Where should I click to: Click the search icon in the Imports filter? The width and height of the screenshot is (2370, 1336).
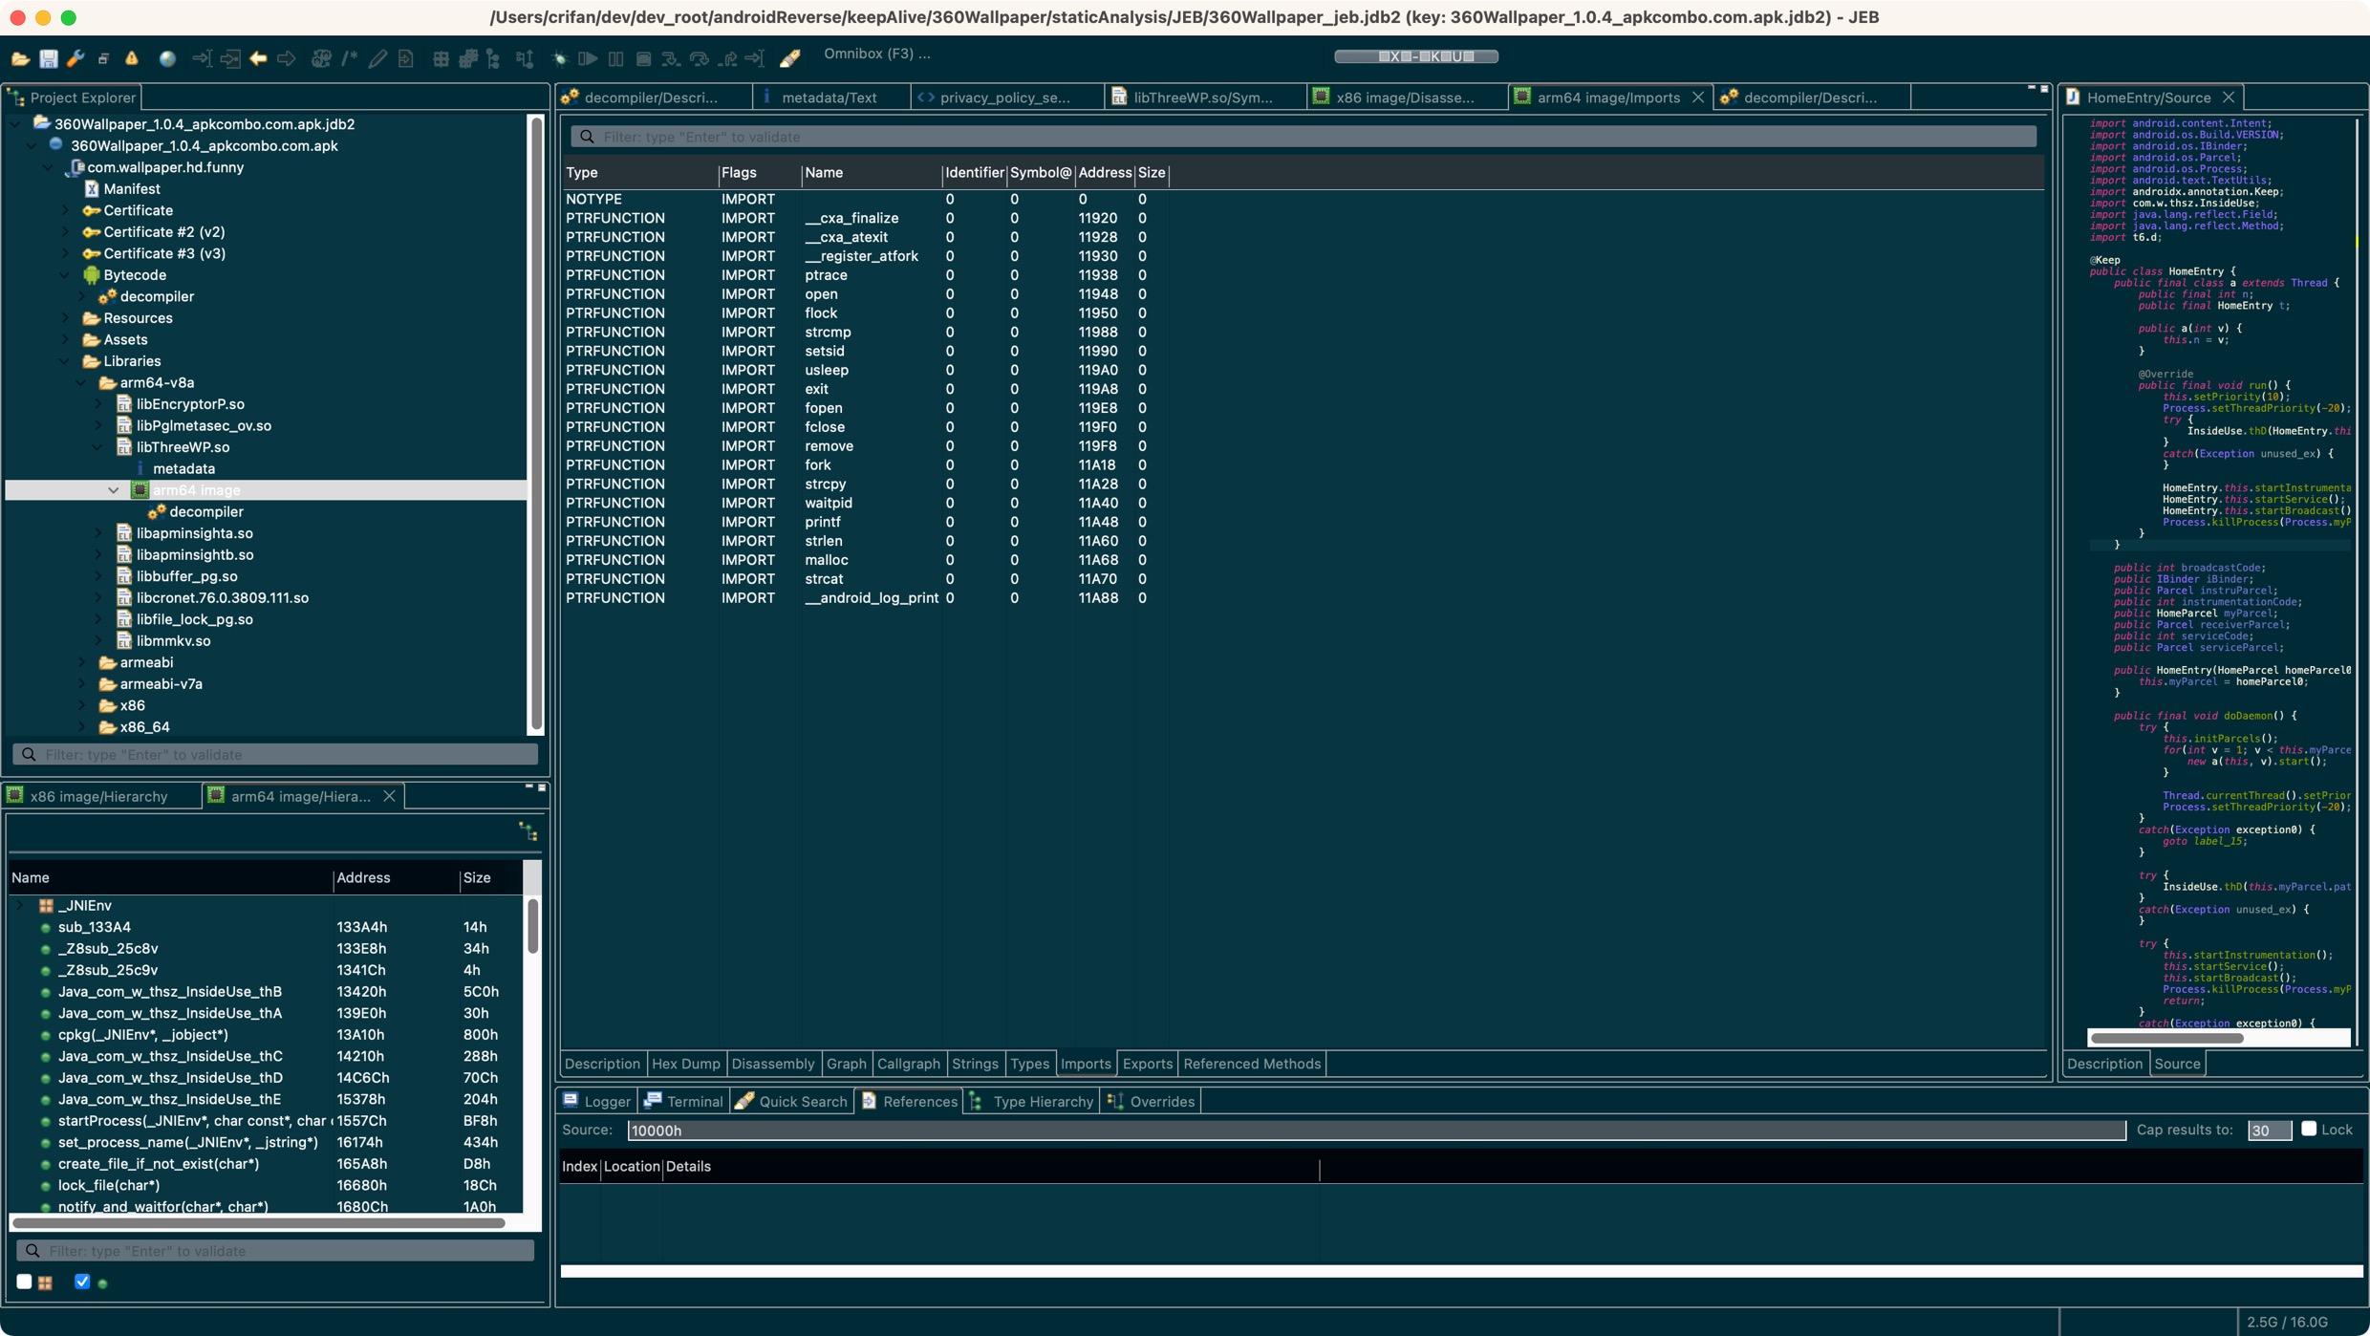pyautogui.click(x=587, y=137)
